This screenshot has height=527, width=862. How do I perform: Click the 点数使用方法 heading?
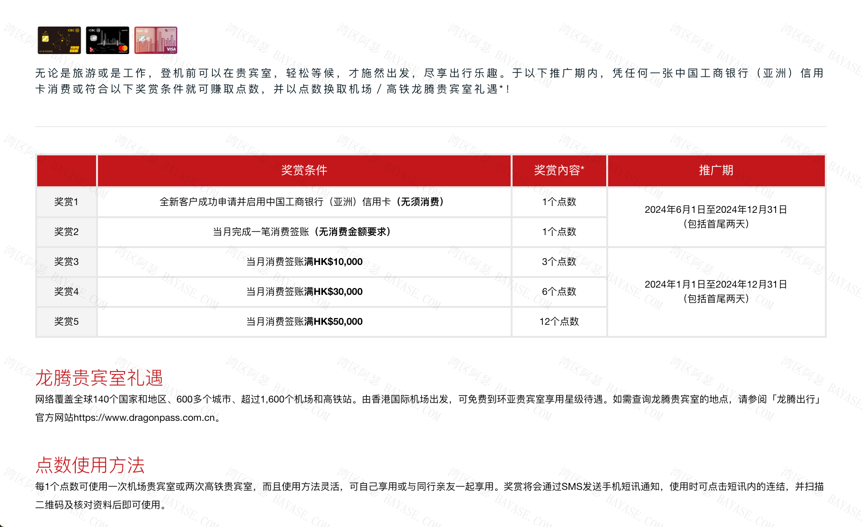pos(90,465)
